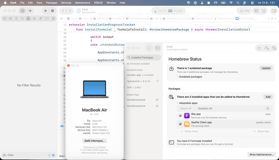The image size is (279, 160).
Task: Open the Debug navigator in Xcode
Action: coord(41,18)
